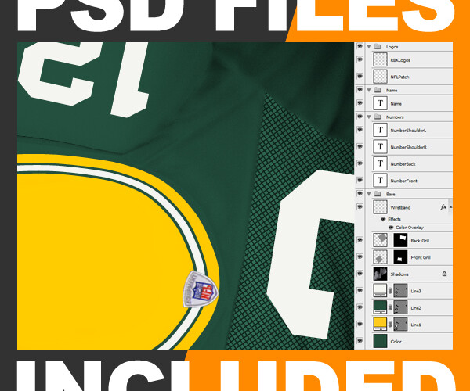Toggle Effects visibility under Wristband

point(383,219)
